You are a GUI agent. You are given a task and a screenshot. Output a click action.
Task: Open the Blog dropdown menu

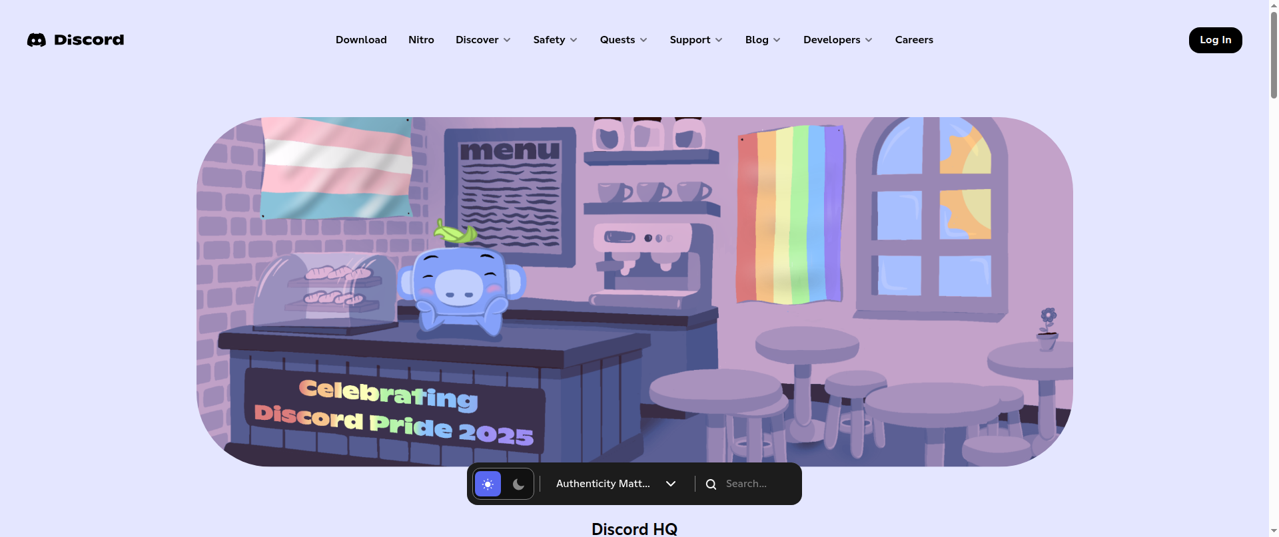tap(763, 40)
